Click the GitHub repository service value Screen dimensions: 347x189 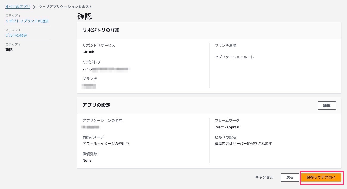(x=89, y=52)
